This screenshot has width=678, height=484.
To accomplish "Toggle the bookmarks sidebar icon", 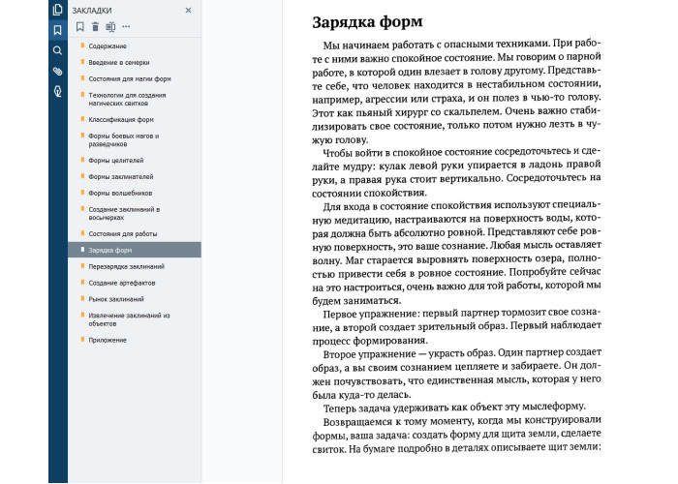I will point(57,30).
